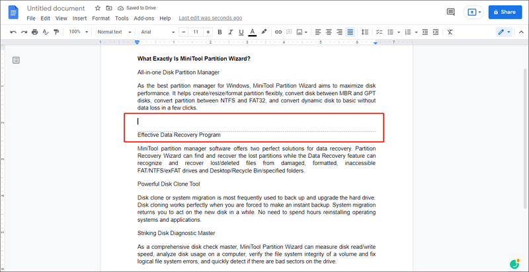Click the checklist icon
Image resolution: width=529 pixels, height=272 pixels.
pos(379,32)
